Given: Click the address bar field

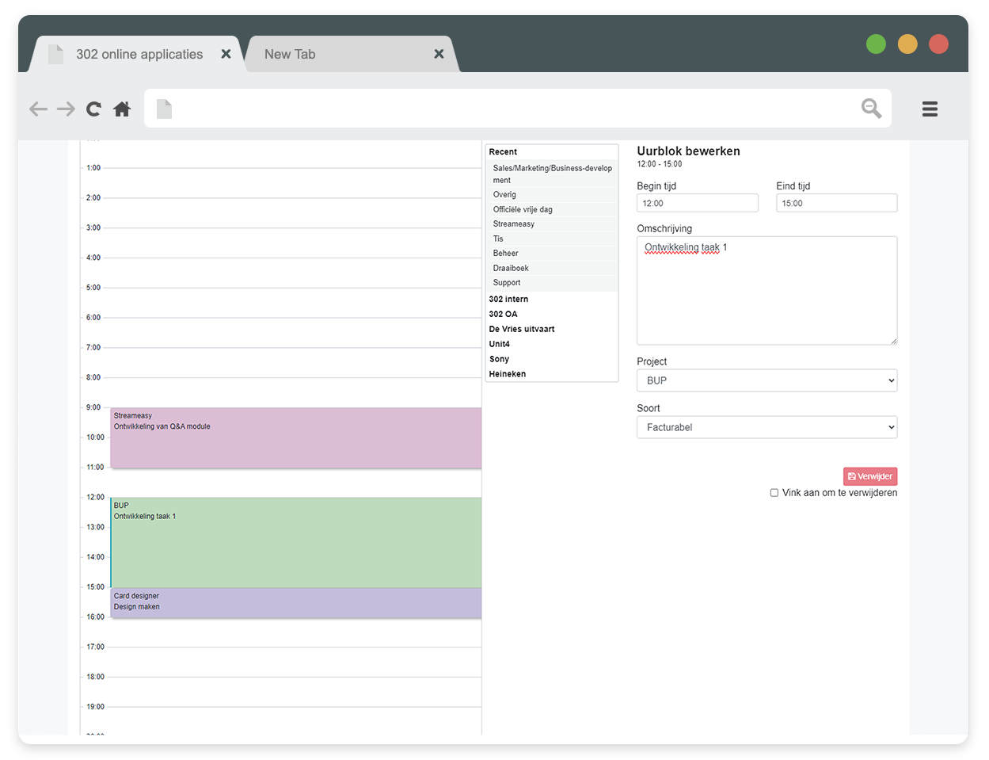Looking at the screenshot, I should click(x=518, y=108).
